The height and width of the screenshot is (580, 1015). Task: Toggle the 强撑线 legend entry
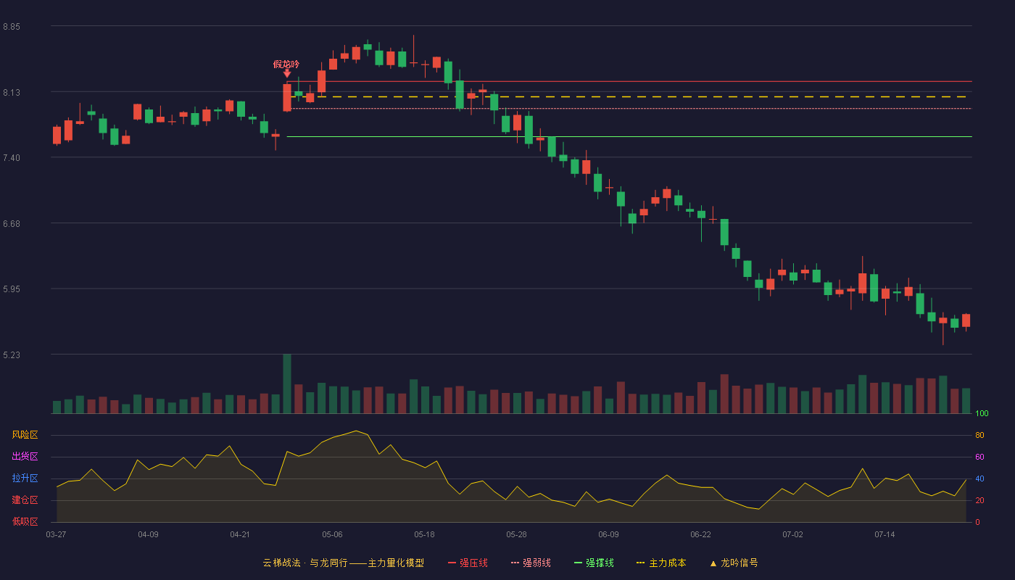[x=594, y=563]
